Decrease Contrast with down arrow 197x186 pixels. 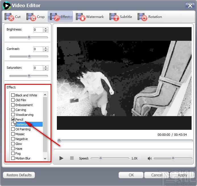(x=45, y=50)
